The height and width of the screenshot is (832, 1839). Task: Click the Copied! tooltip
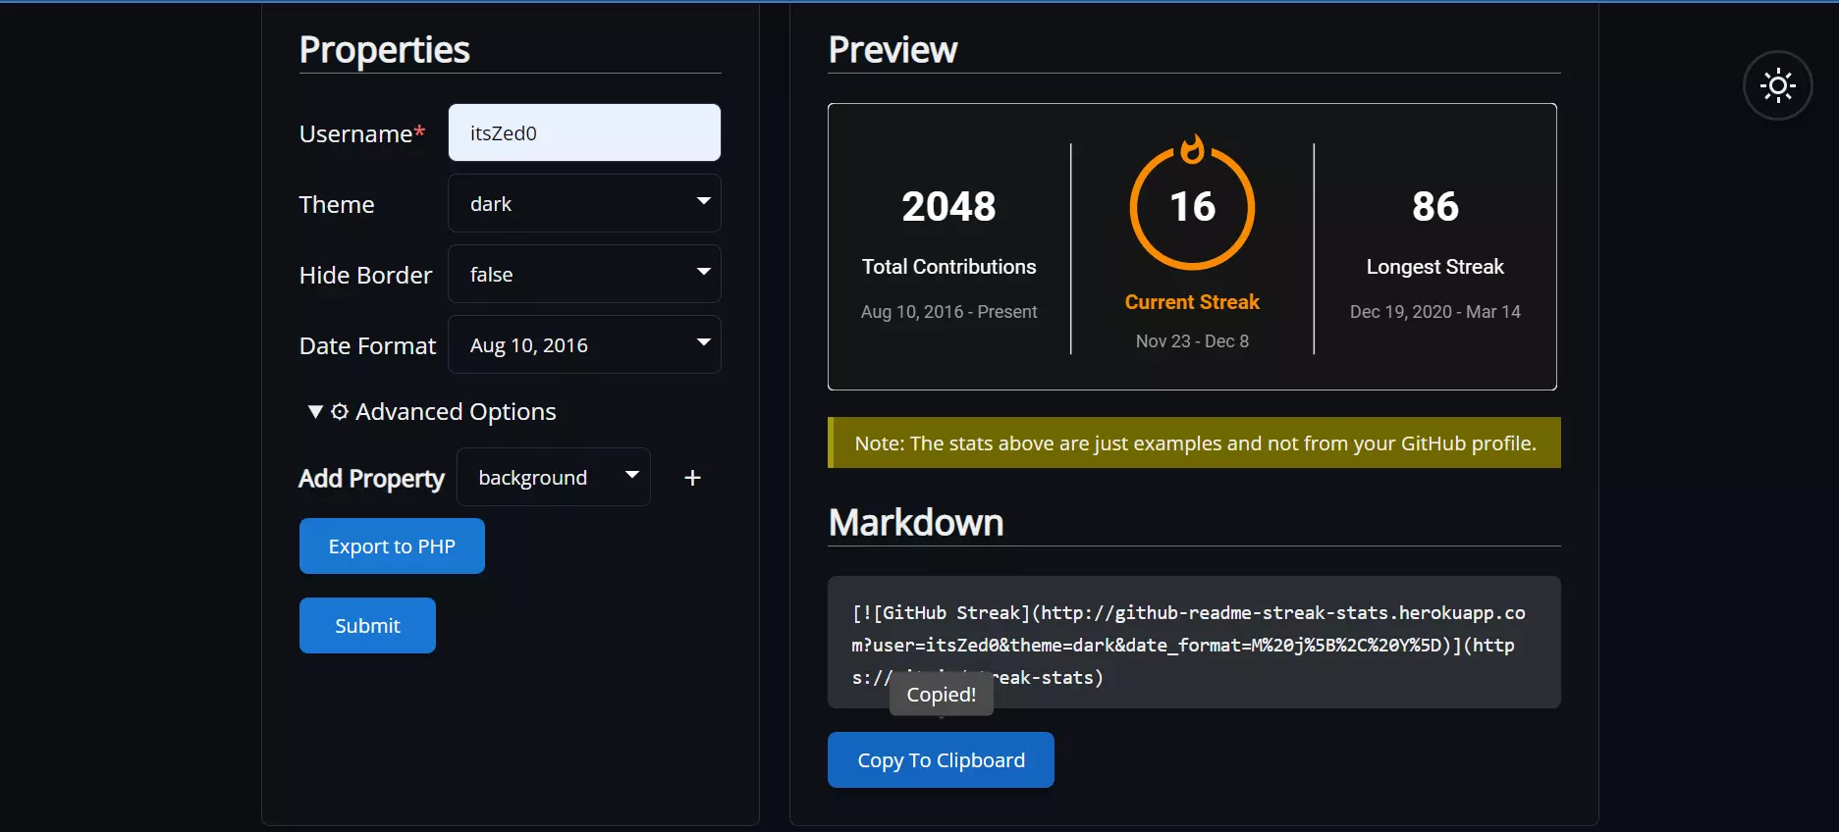click(x=941, y=695)
